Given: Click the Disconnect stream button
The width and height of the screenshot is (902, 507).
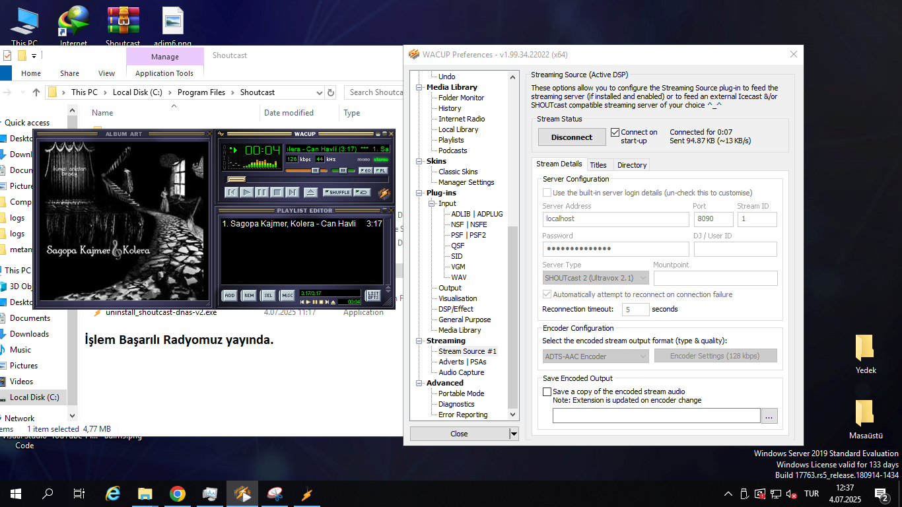Looking at the screenshot, I should coord(572,137).
